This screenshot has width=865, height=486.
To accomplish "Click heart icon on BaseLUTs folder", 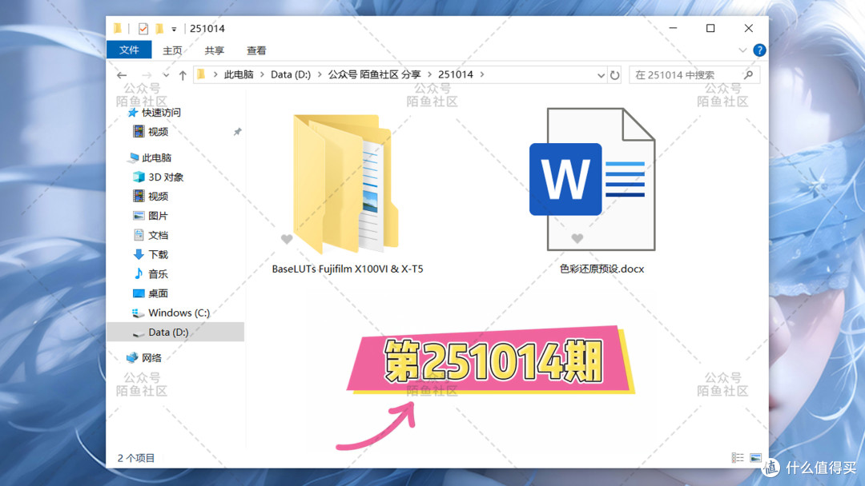I will pos(286,239).
